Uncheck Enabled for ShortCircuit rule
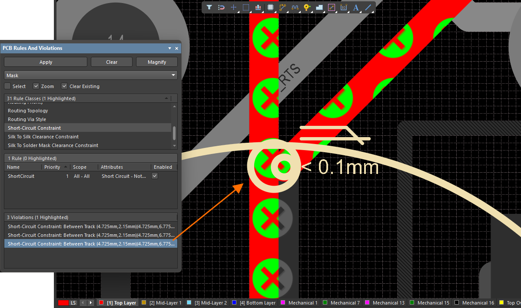 (x=155, y=176)
